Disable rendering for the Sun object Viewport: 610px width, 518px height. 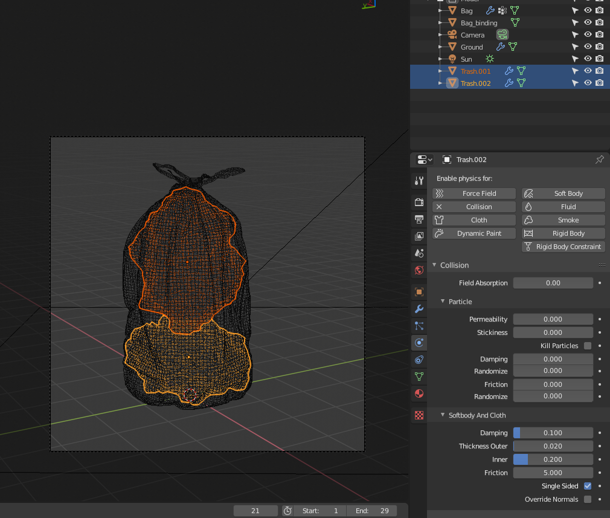point(599,59)
